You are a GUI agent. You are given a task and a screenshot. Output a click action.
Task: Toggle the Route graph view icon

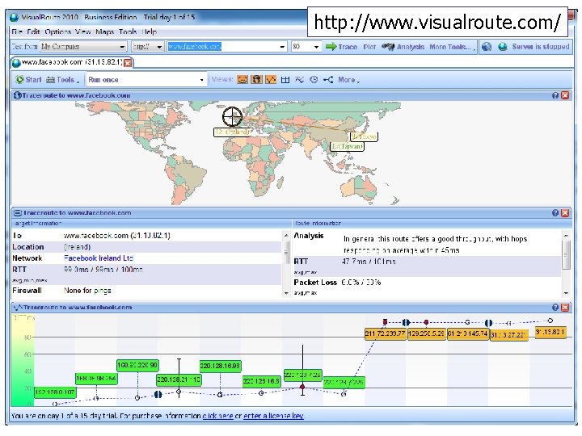(299, 80)
